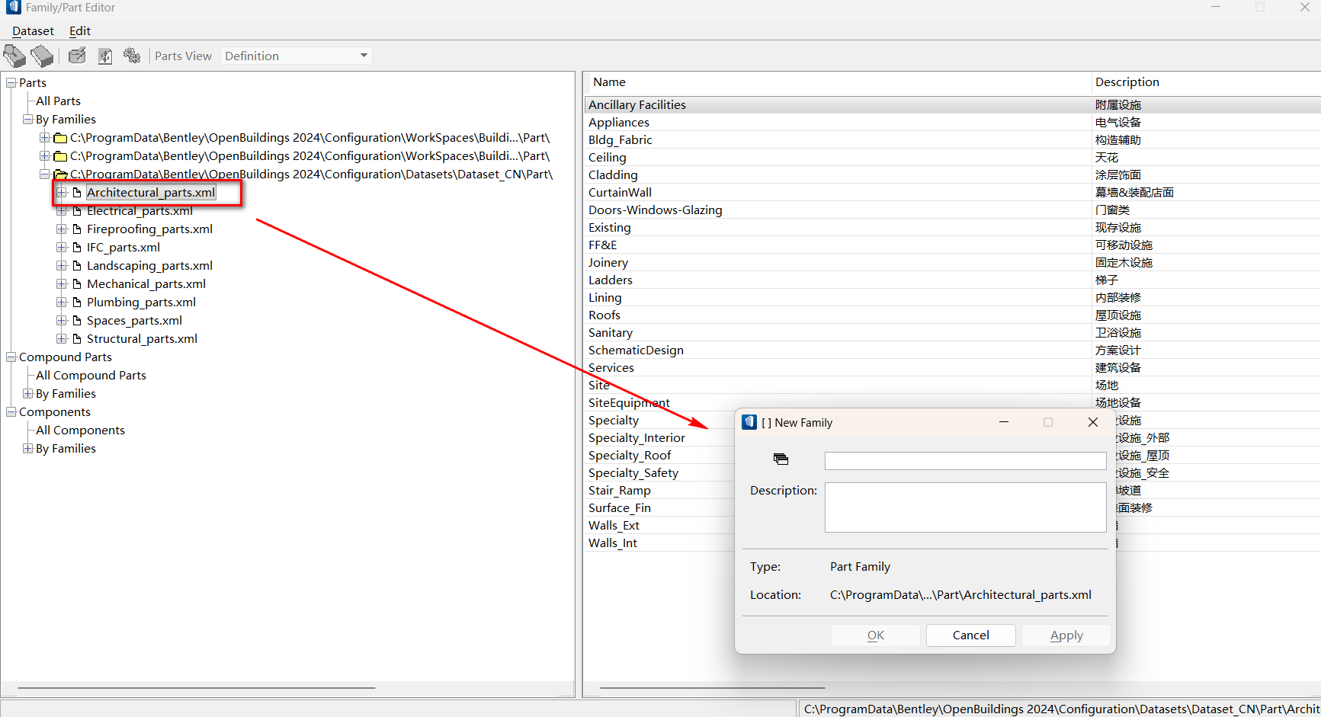The width and height of the screenshot is (1321, 717).
Task: Click the tree panel horizontal scrollbar
Action: [x=197, y=688]
